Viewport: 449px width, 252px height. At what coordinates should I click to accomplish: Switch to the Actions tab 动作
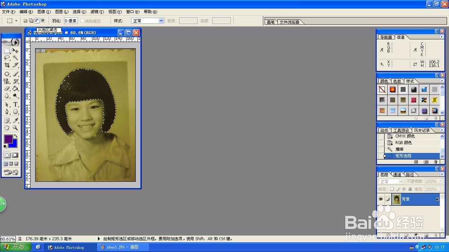(384, 130)
